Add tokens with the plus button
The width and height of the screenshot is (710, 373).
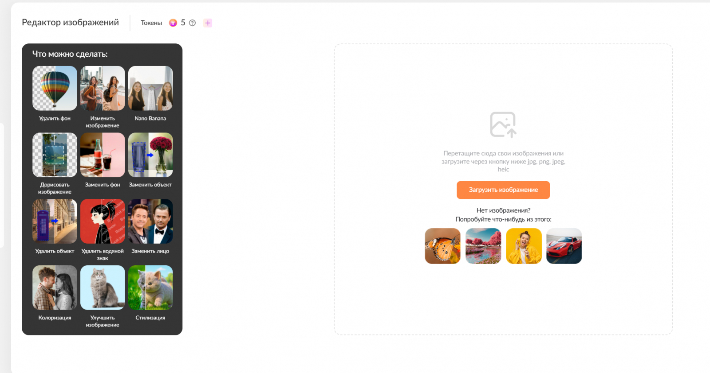(x=208, y=23)
